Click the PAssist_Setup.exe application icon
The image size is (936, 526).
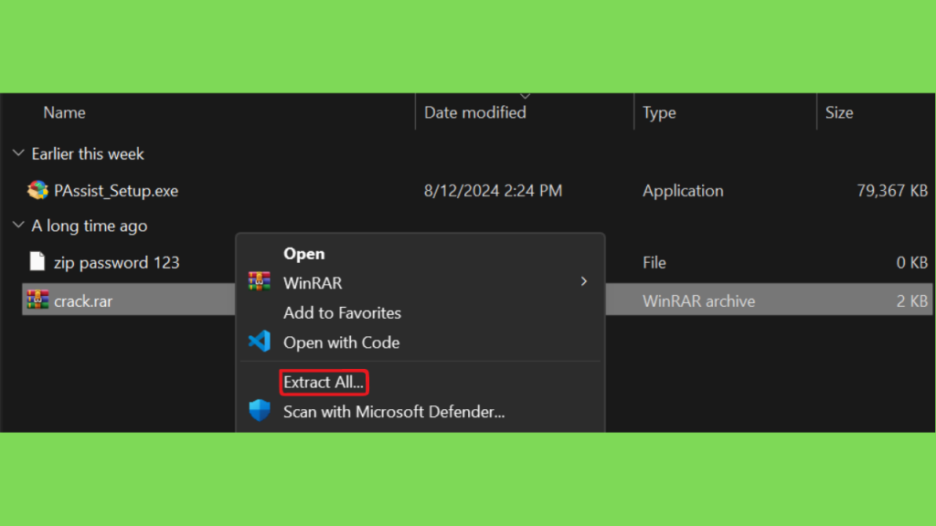[x=37, y=190]
